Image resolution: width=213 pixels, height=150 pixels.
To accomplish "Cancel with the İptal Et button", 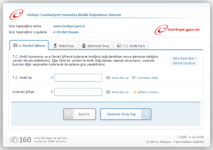I will [80, 114].
